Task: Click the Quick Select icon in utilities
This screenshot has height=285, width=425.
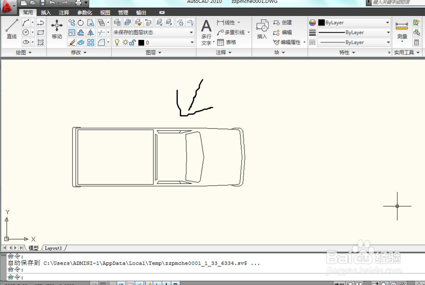Action: point(416,23)
